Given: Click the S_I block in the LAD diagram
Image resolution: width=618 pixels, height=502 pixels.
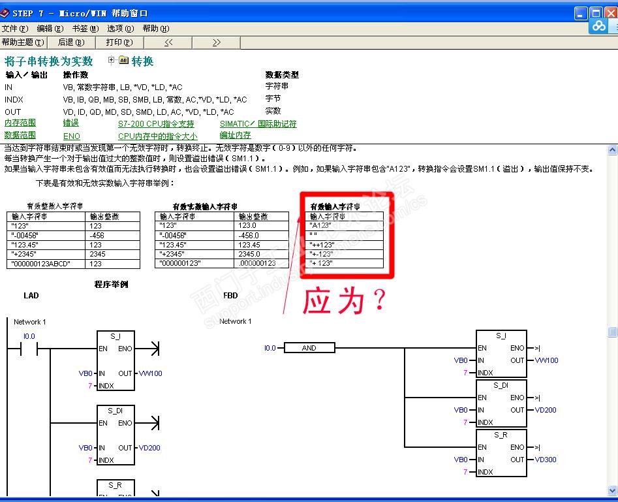Looking at the screenshot, I should click(x=116, y=360).
